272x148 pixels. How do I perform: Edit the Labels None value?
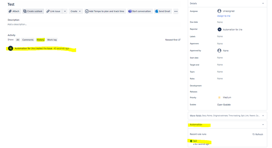pos(220,36)
